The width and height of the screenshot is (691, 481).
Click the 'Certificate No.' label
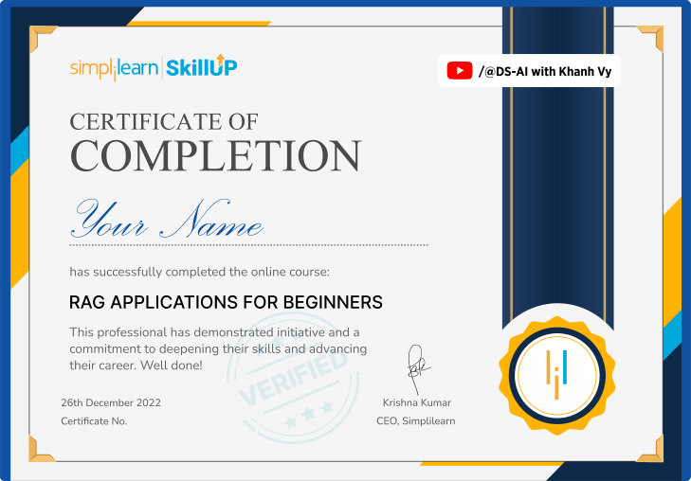point(93,421)
